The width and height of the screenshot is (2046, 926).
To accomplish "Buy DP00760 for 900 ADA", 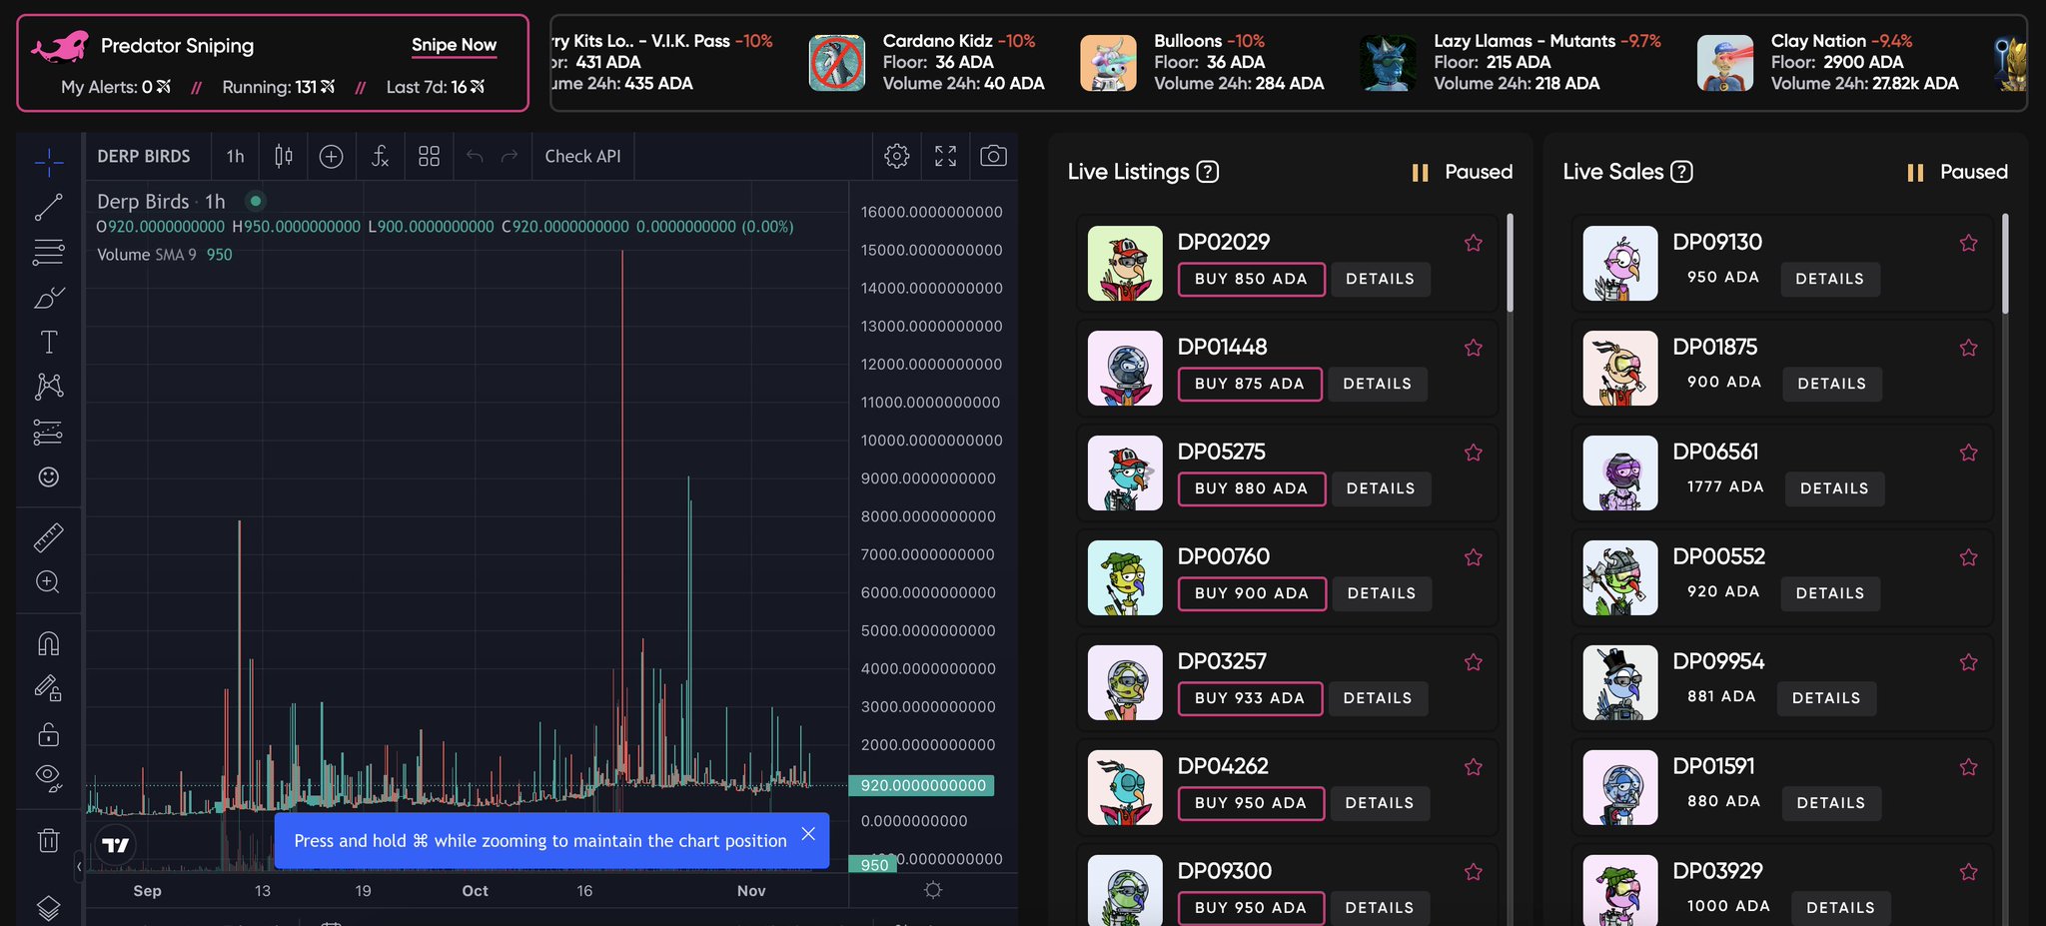I will coord(1252,593).
